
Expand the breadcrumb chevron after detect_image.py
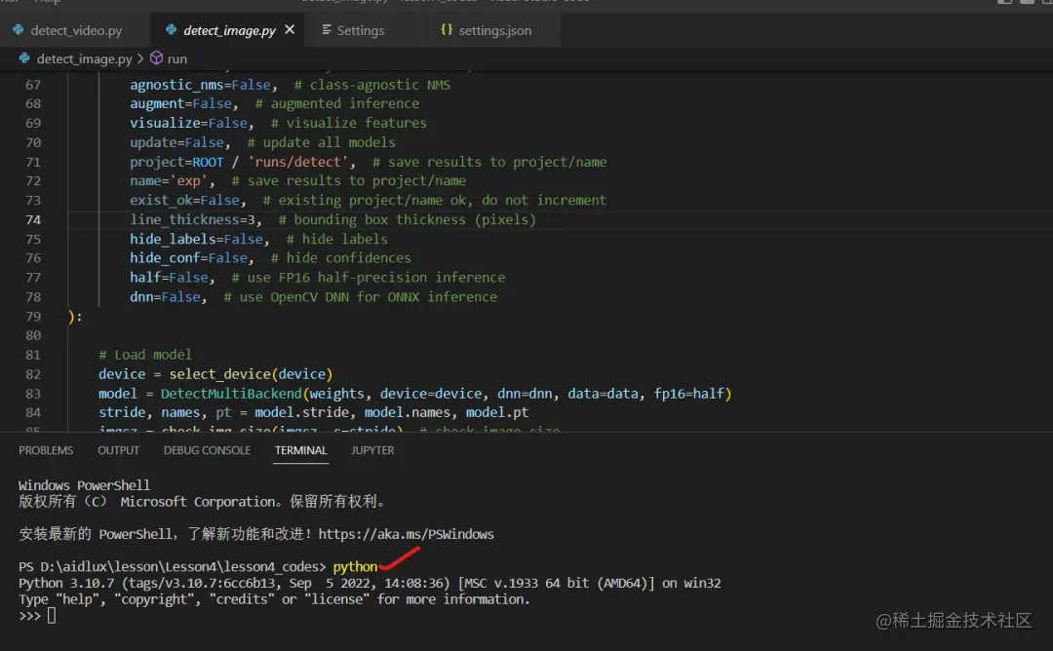(x=140, y=59)
